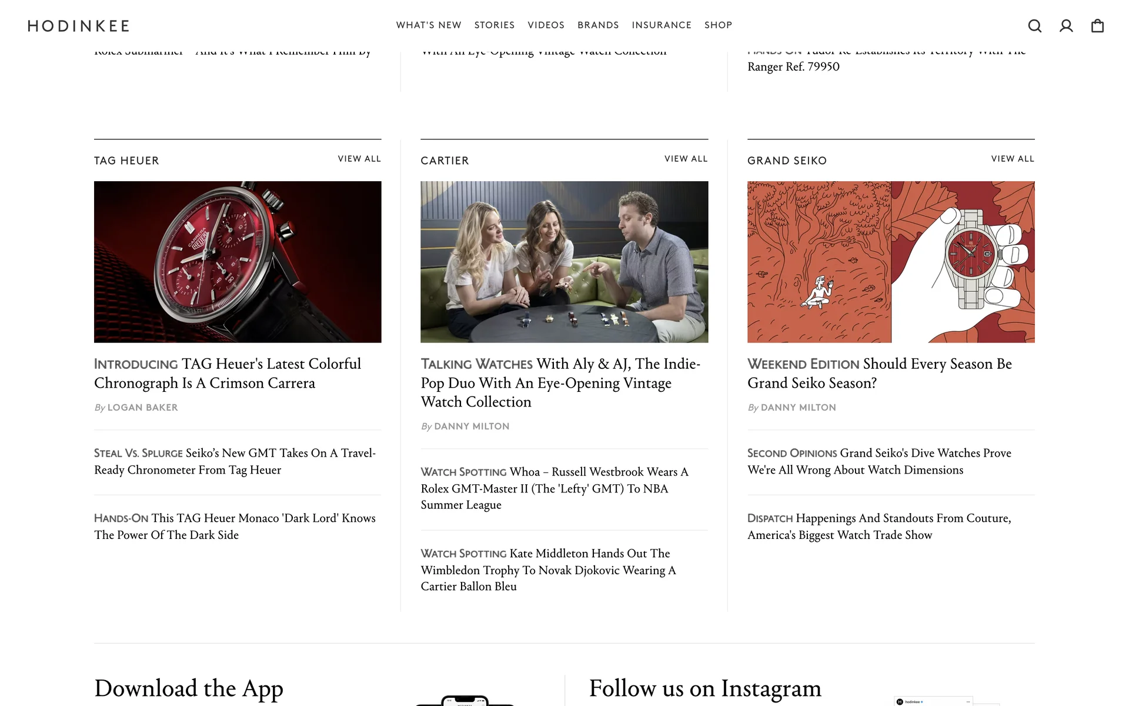Click View All for Cartier
This screenshot has width=1129, height=706.
(686, 159)
